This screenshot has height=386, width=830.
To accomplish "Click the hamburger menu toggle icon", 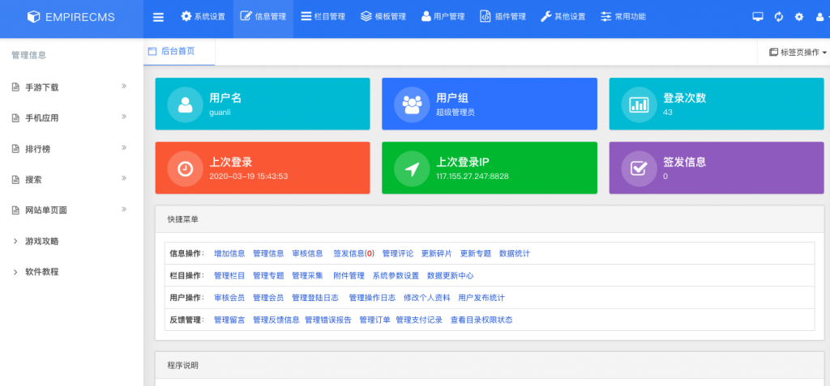I will click(158, 17).
